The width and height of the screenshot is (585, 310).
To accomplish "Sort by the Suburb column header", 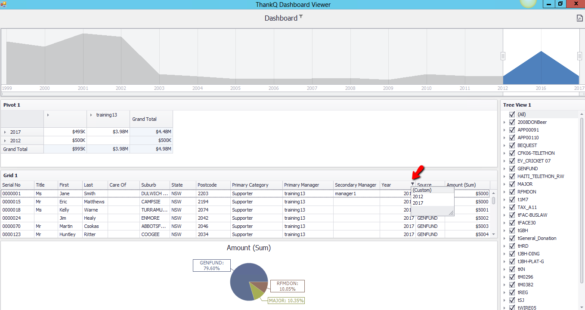I will (x=155, y=185).
